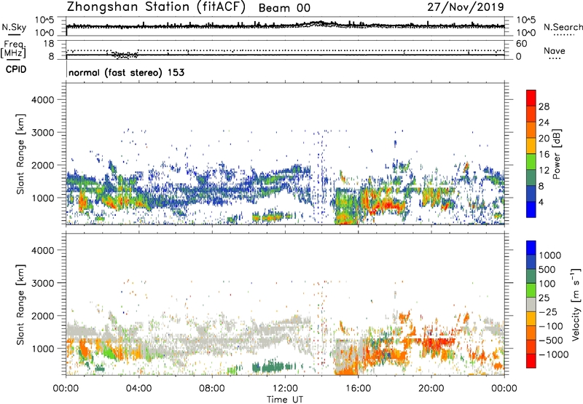583x404 pixels.
Task: Click the noise bump near 14:00 in N.Sky plot
Action: click(320, 23)
